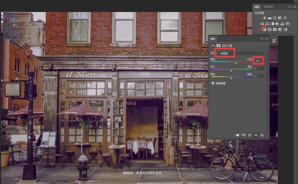Screen dimensions: 298x184
Task: Click the Yellow-Blue value field
Action: [x=259, y=76]
